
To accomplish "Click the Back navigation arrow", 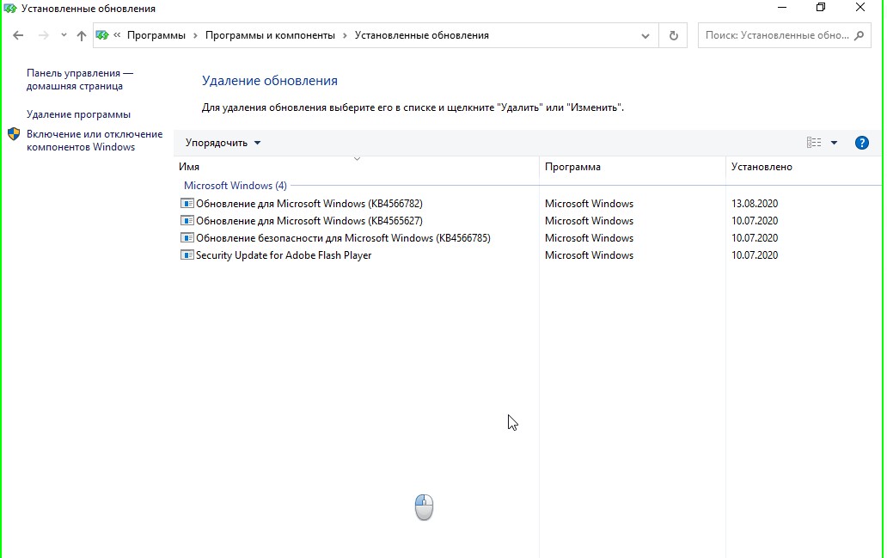I will (18, 35).
